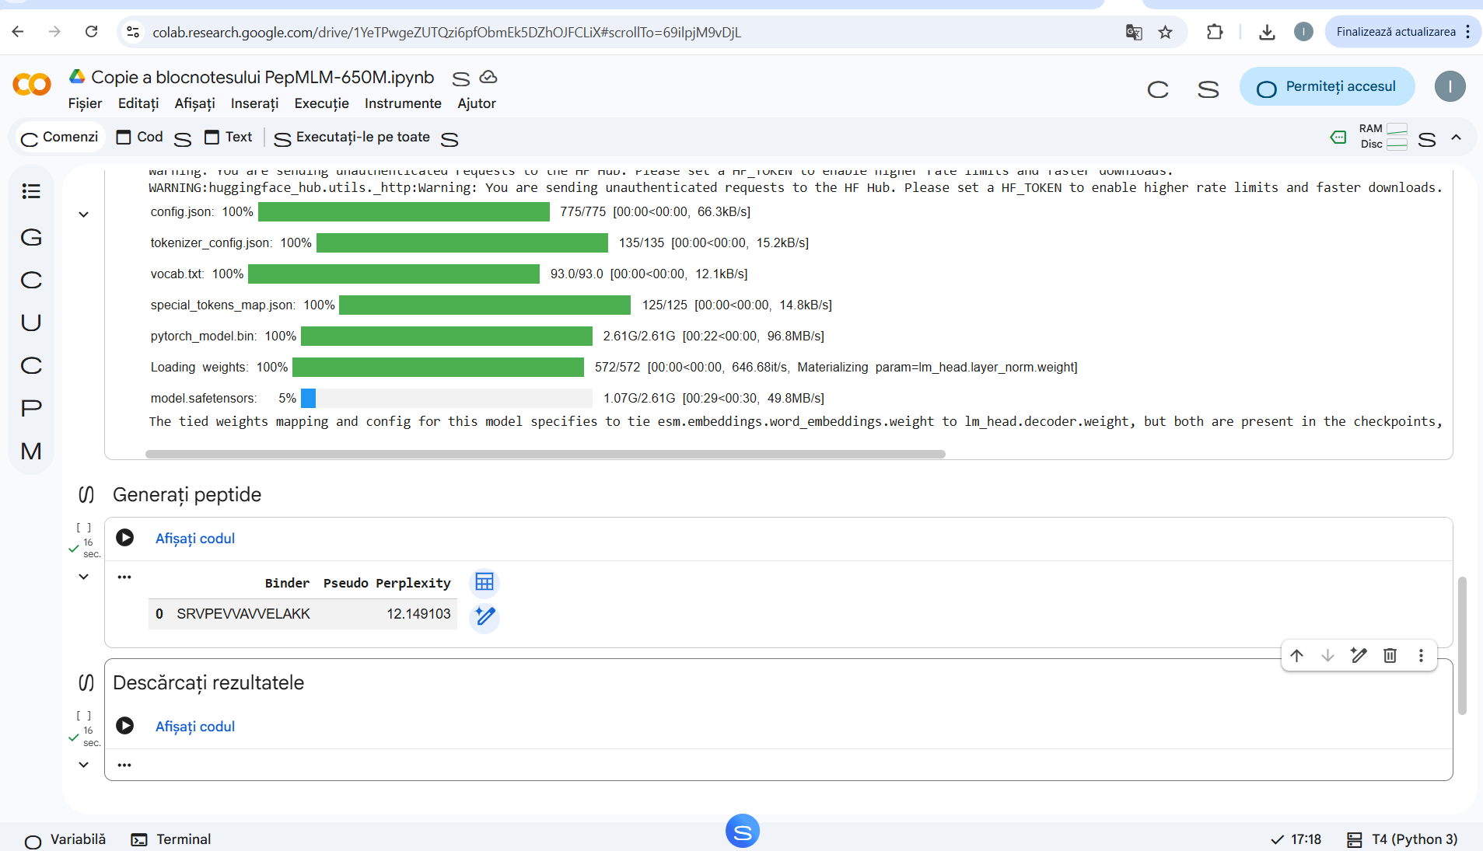This screenshot has height=851, width=1483.
Task: Collapse the Descărcați rezultatele cell output chevron
Action: tap(83, 765)
